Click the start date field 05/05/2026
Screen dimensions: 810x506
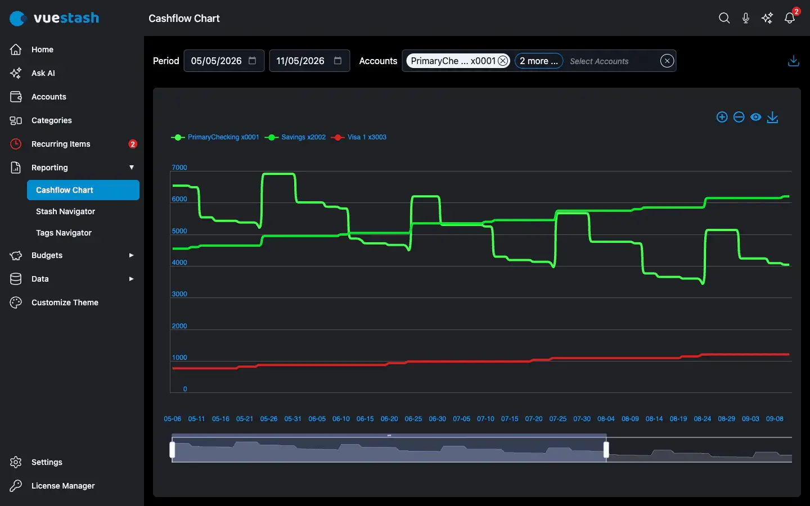tap(224, 61)
